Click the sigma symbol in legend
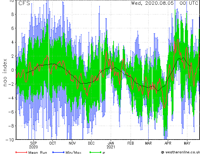The width and height of the screenshot is (200, 154). pyautogui.click(x=104, y=153)
